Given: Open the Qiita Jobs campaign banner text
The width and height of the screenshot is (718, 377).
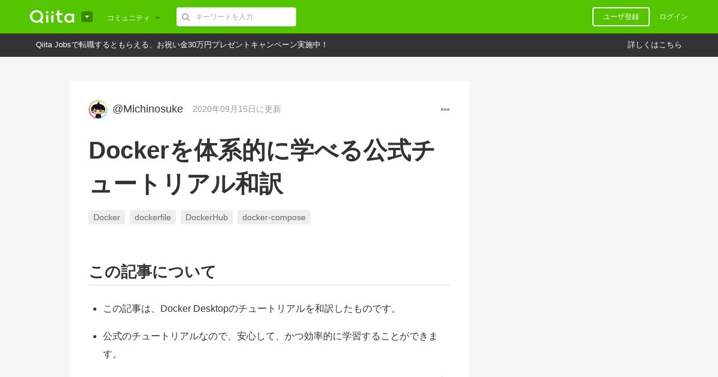Looking at the screenshot, I should [x=181, y=45].
